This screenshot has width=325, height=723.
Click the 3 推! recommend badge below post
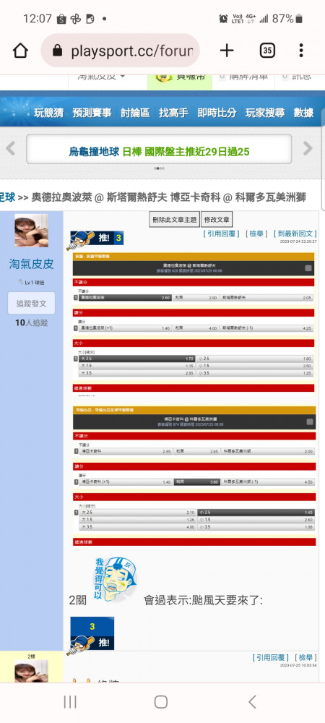coord(92,635)
